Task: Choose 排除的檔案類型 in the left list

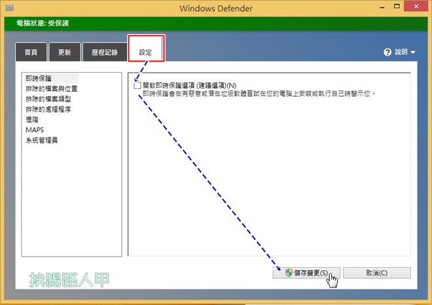Action: (47, 99)
